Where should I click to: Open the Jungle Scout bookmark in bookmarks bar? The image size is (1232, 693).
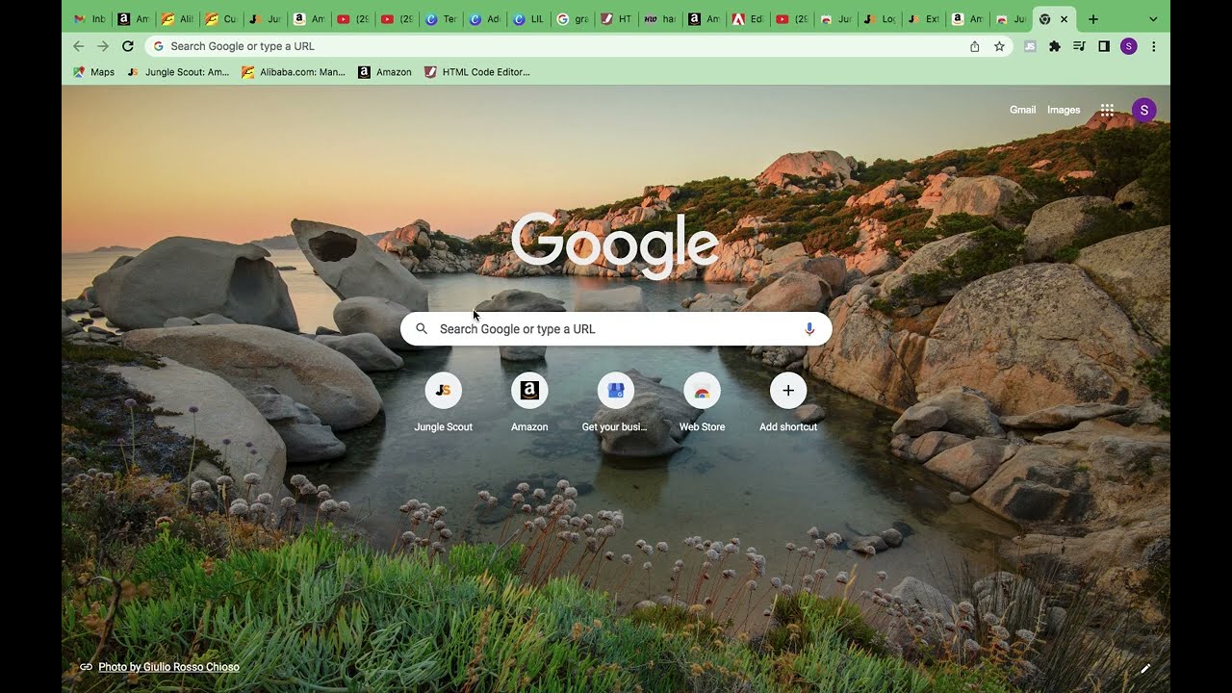pos(178,72)
